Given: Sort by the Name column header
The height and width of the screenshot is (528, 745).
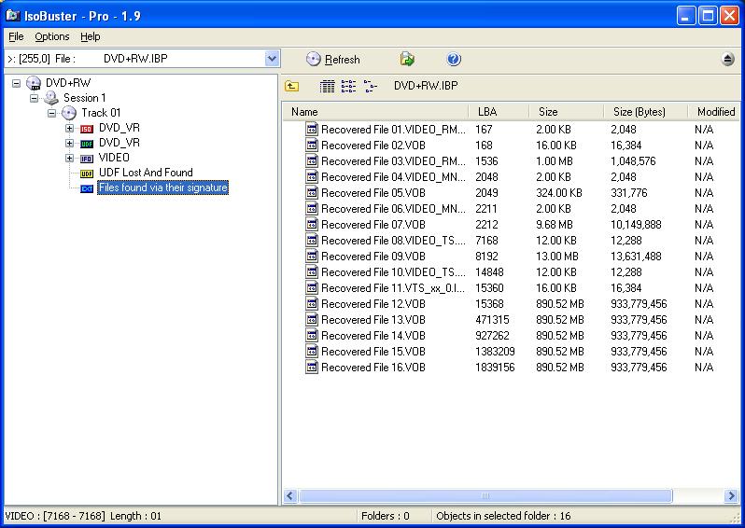Looking at the screenshot, I should point(375,112).
